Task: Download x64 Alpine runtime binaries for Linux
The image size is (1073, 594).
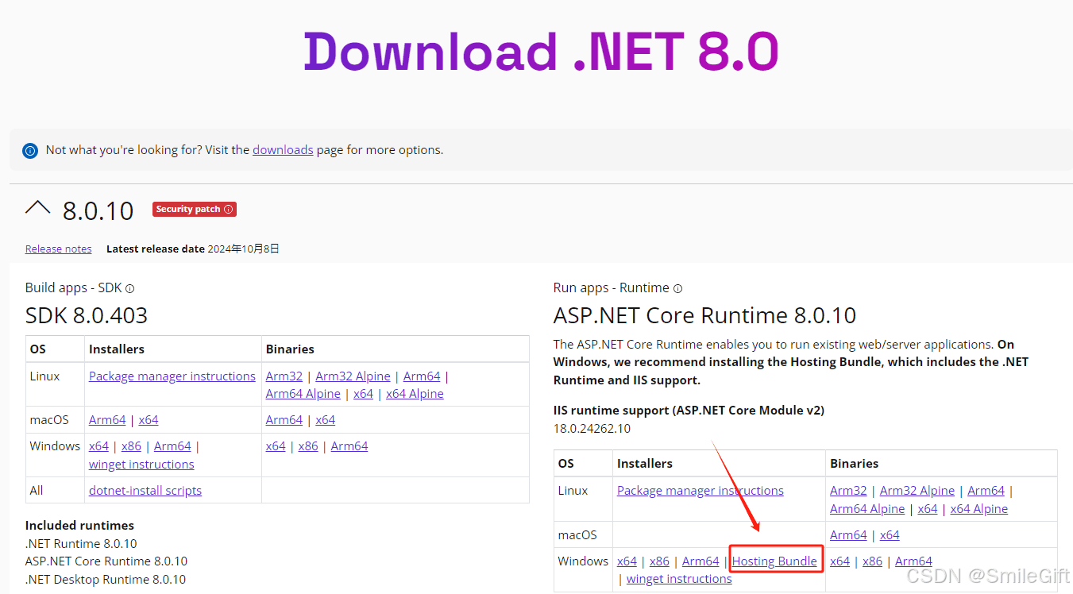Action: point(979,508)
